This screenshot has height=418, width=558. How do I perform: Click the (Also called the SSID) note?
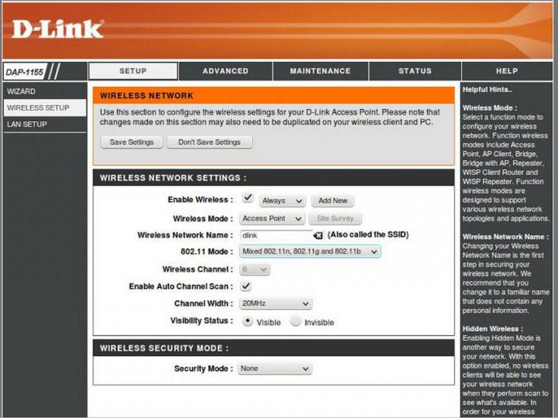tap(368, 235)
